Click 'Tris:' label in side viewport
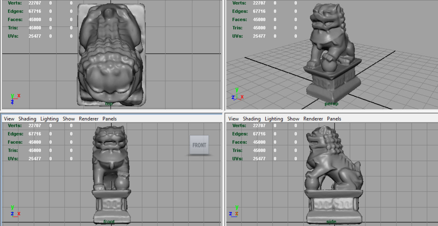This screenshot has width=438, height=226. click(x=237, y=150)
